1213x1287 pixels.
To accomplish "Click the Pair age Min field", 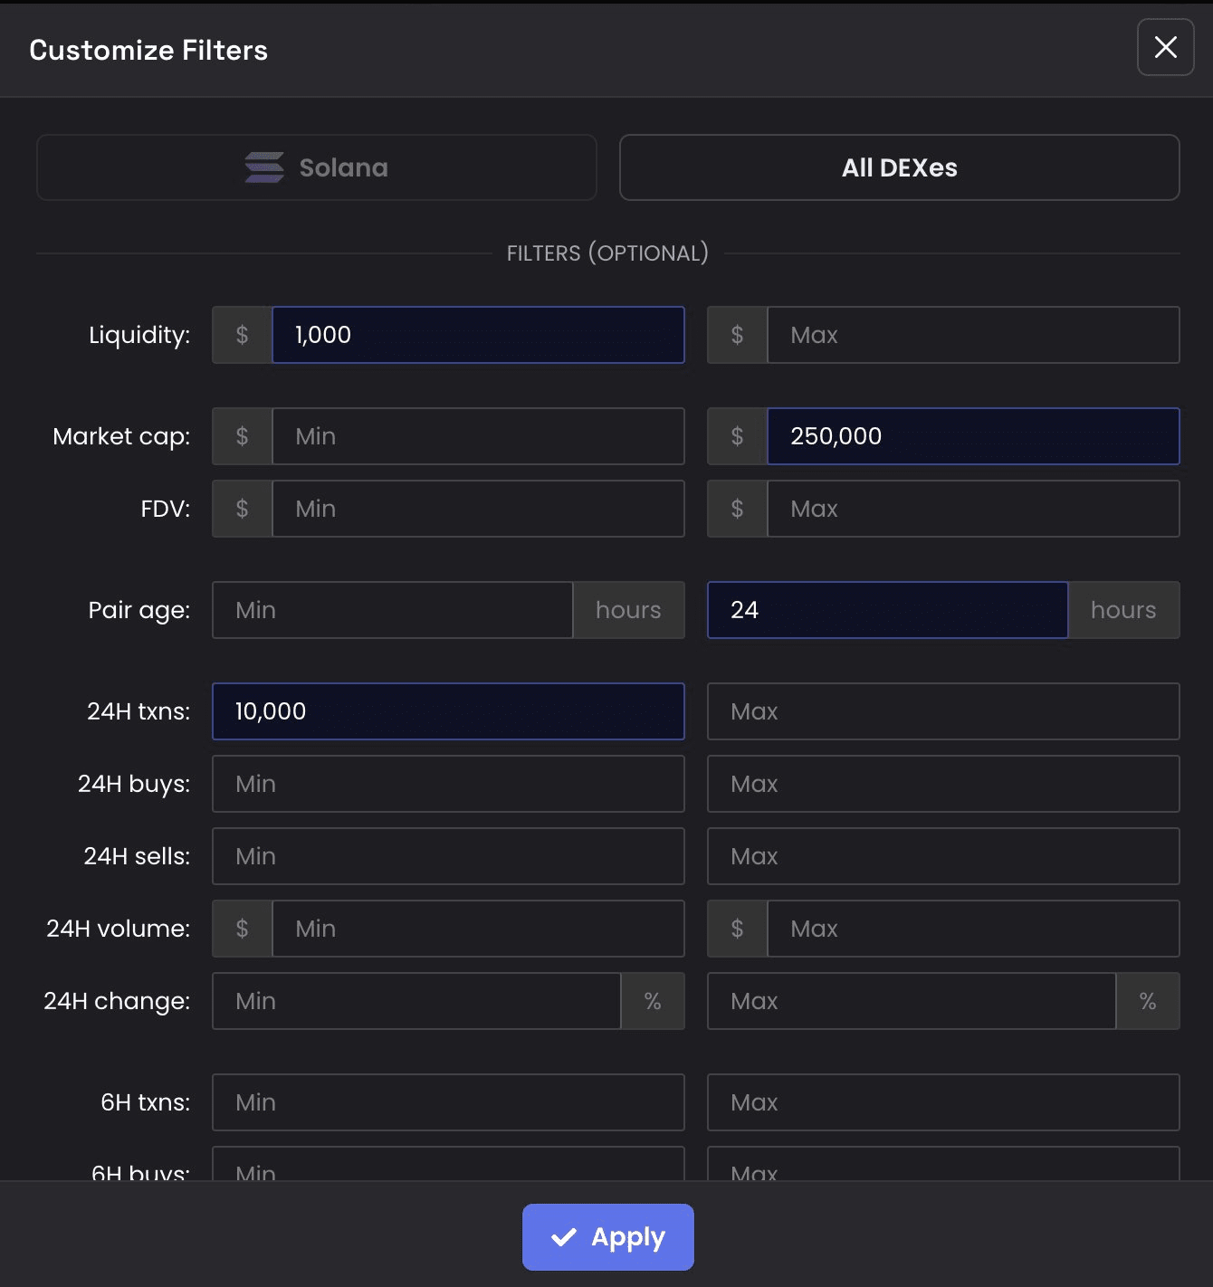I will (392, 610).
